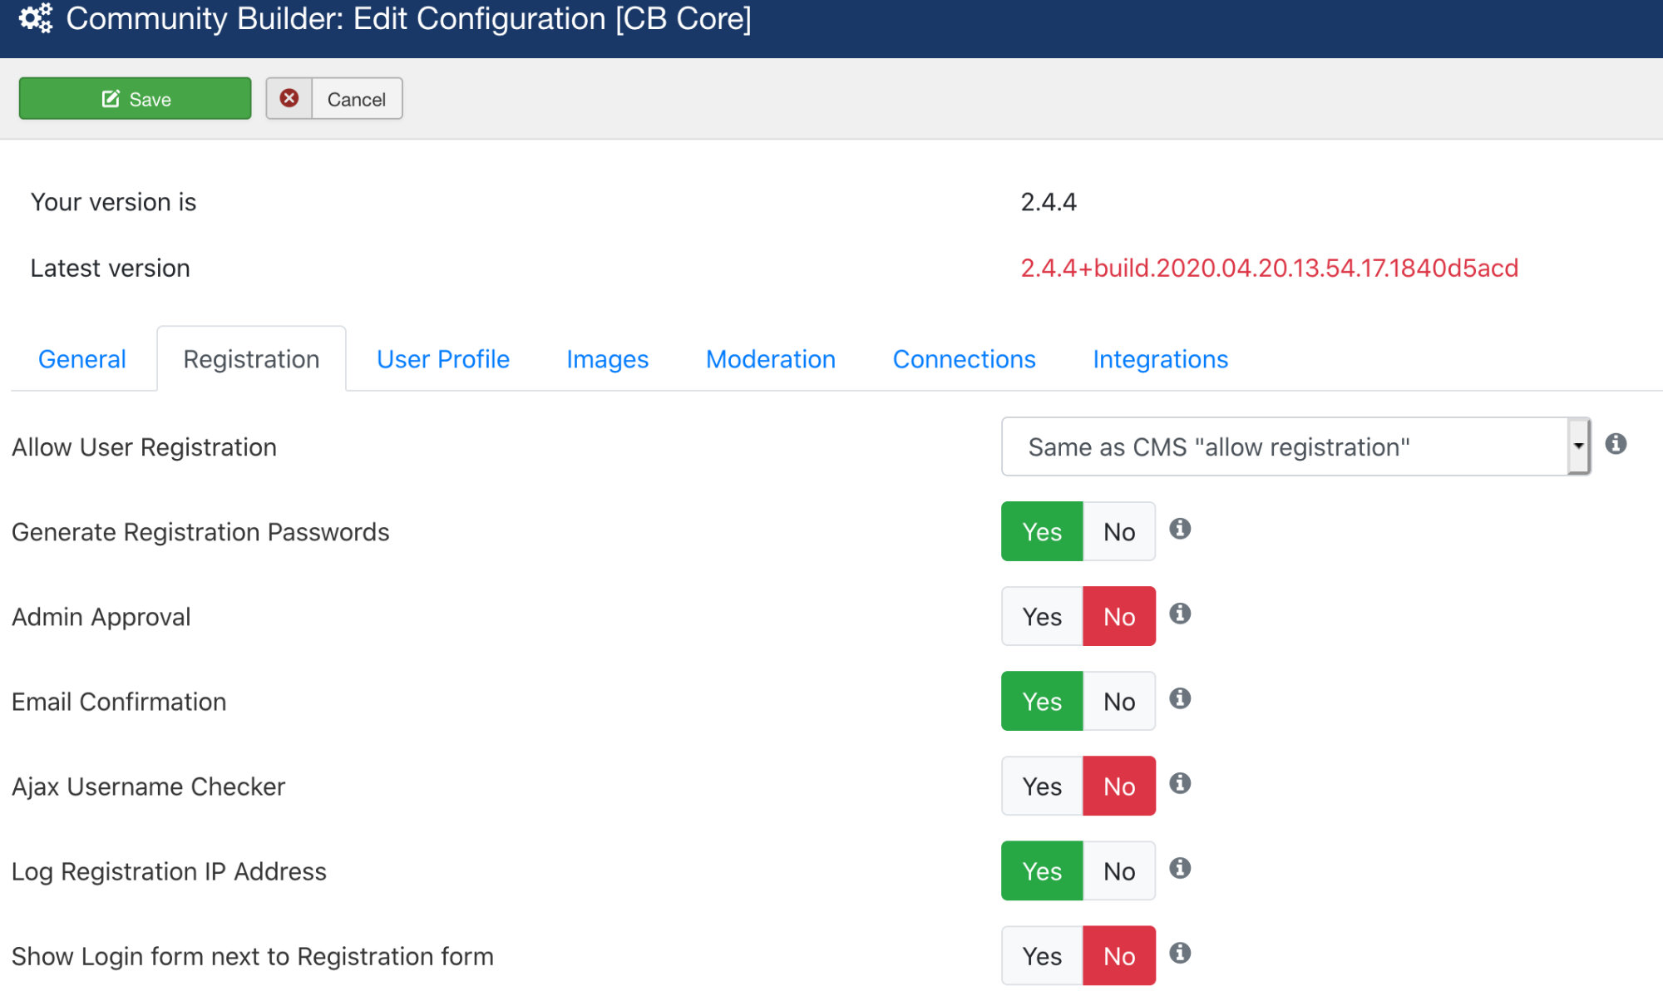Viewport: 1663px width, 1001px height.
Task: Click info icon for Allow User Registration
Action: tap(1616, 444)
